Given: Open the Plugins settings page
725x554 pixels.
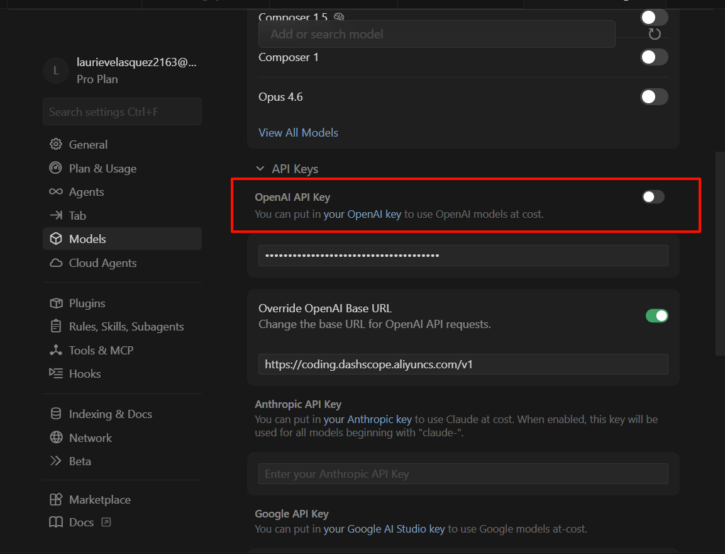Looking at the screenshot, I should tap(122, 303).
